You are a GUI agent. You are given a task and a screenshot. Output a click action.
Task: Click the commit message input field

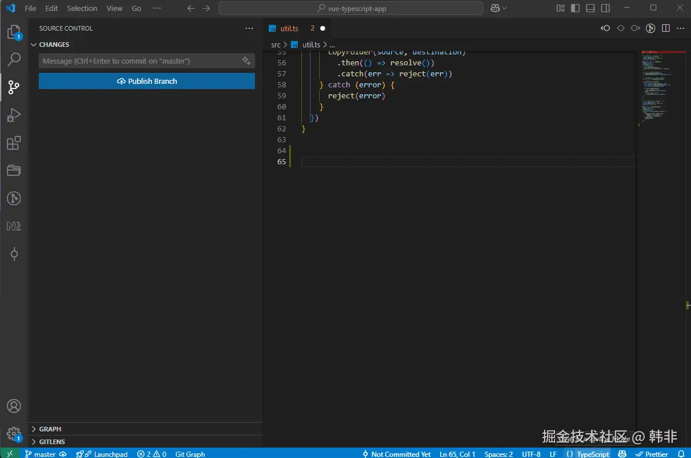tap(139, 61)
